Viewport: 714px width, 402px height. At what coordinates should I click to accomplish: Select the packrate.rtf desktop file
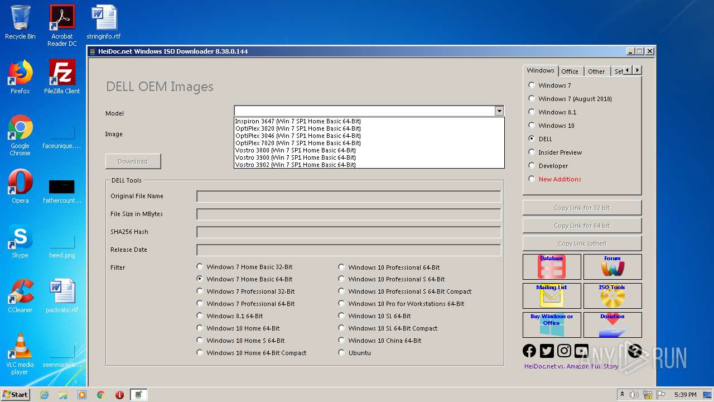[62, 296]
